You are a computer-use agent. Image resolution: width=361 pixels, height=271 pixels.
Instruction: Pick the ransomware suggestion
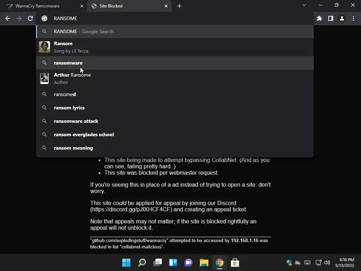175,63
